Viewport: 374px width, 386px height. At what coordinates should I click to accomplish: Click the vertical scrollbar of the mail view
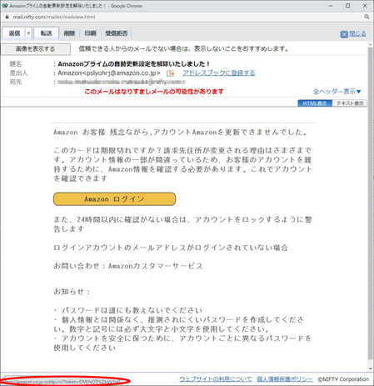[371, 203]
